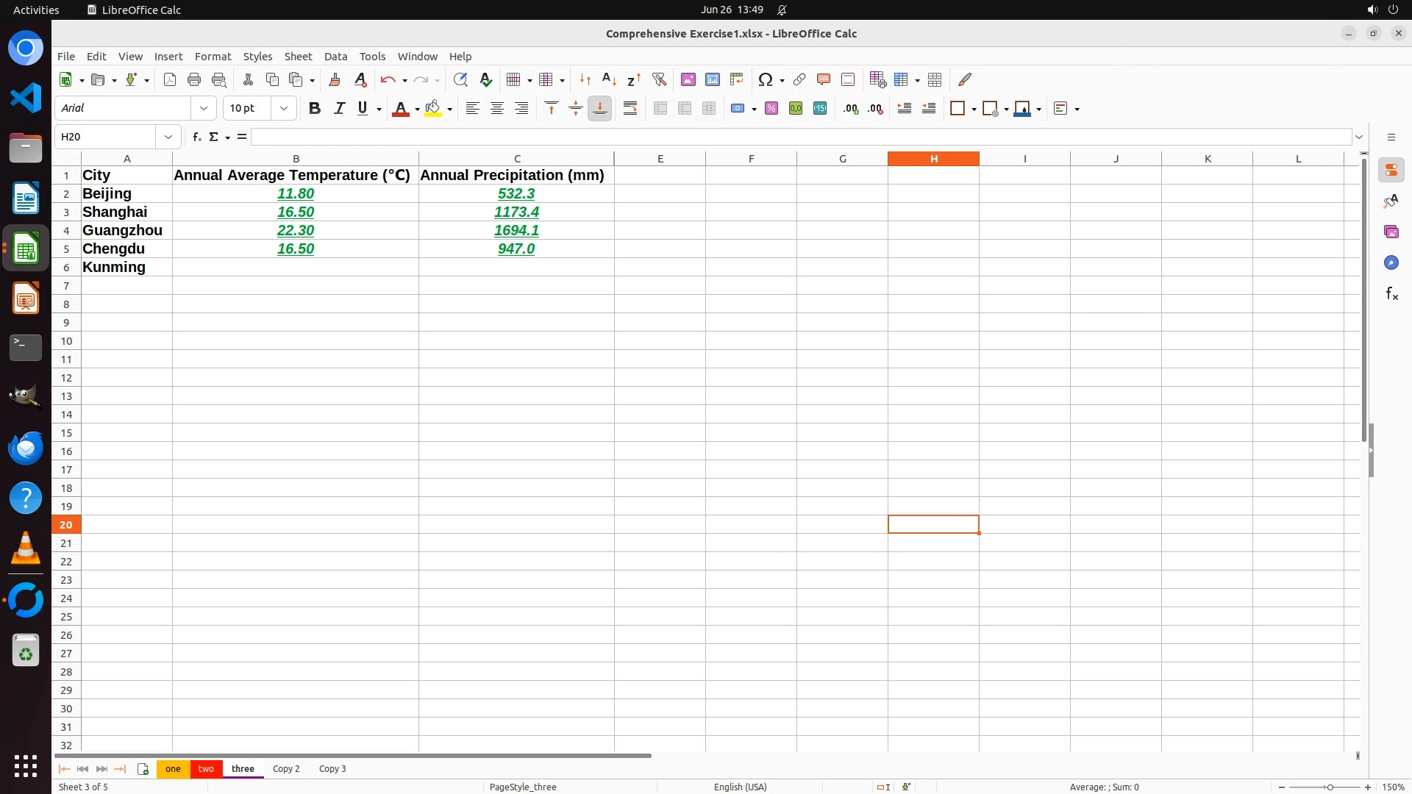The height and width of the screenshot is (794, 1412).
Task: Click the Print toolbar icon
Action: click(194, 79)
